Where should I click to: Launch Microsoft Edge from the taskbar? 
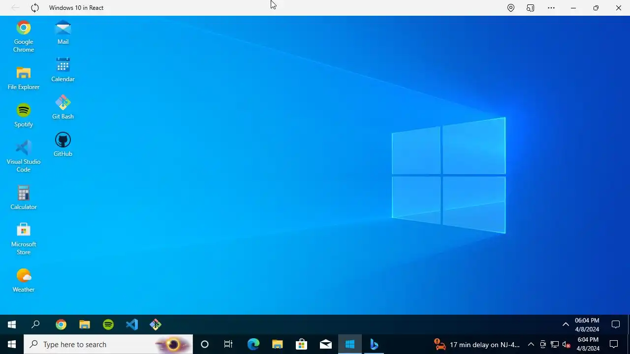coord(253,344)
